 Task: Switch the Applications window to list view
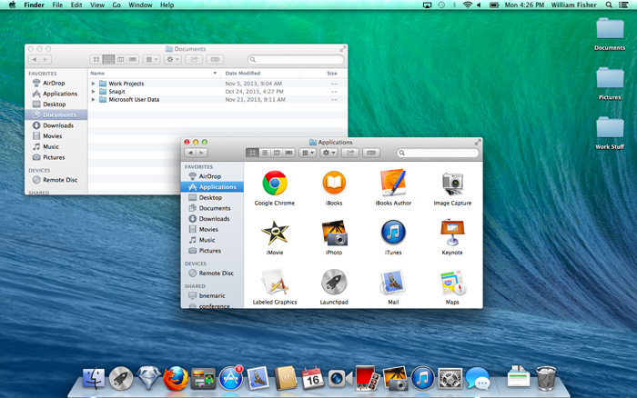265,153
